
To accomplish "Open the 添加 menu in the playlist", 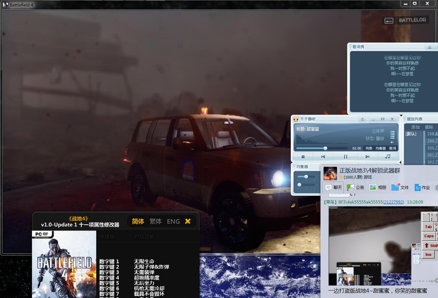I will (x=415, y=127).
